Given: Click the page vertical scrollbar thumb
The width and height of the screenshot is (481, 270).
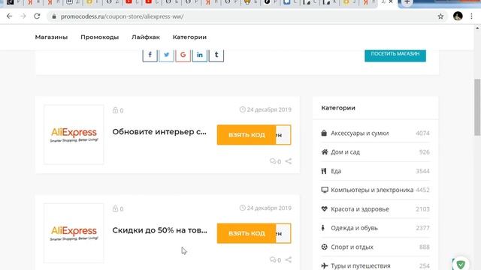Looking at the screenshot, I should [x=477, y=107].
